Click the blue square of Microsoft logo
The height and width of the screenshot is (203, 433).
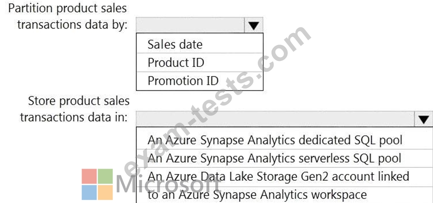(89, 192)
